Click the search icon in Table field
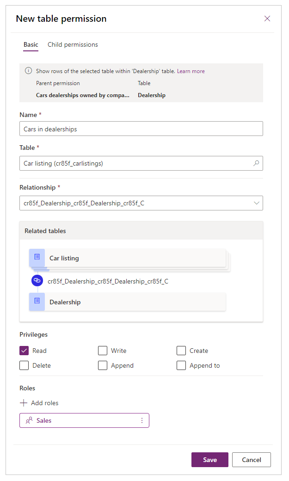Viewport: 289px width, 481px height. pyautogui.click(x=256, y=163)
